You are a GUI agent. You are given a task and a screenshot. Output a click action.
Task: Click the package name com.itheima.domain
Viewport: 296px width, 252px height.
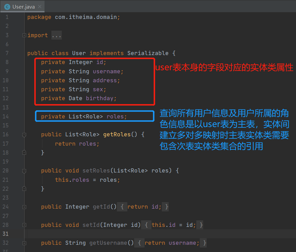86,17
